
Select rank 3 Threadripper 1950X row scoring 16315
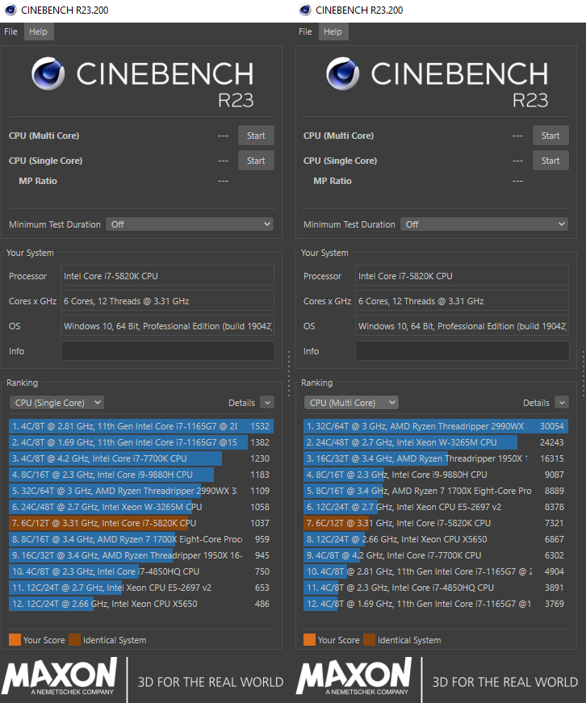436,458
